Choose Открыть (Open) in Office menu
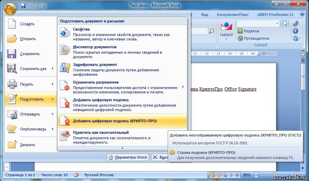This screenshot has height=181, width=309. 31,39
